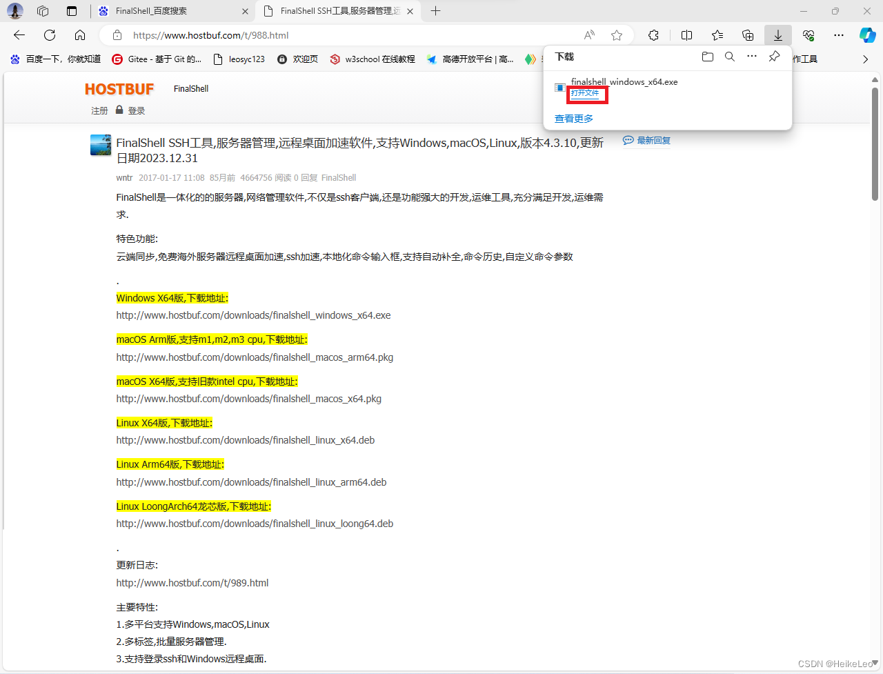The image size is (883, 674).
Task: Open the leosyc123 bookmark
Action: tap(239, 59)
